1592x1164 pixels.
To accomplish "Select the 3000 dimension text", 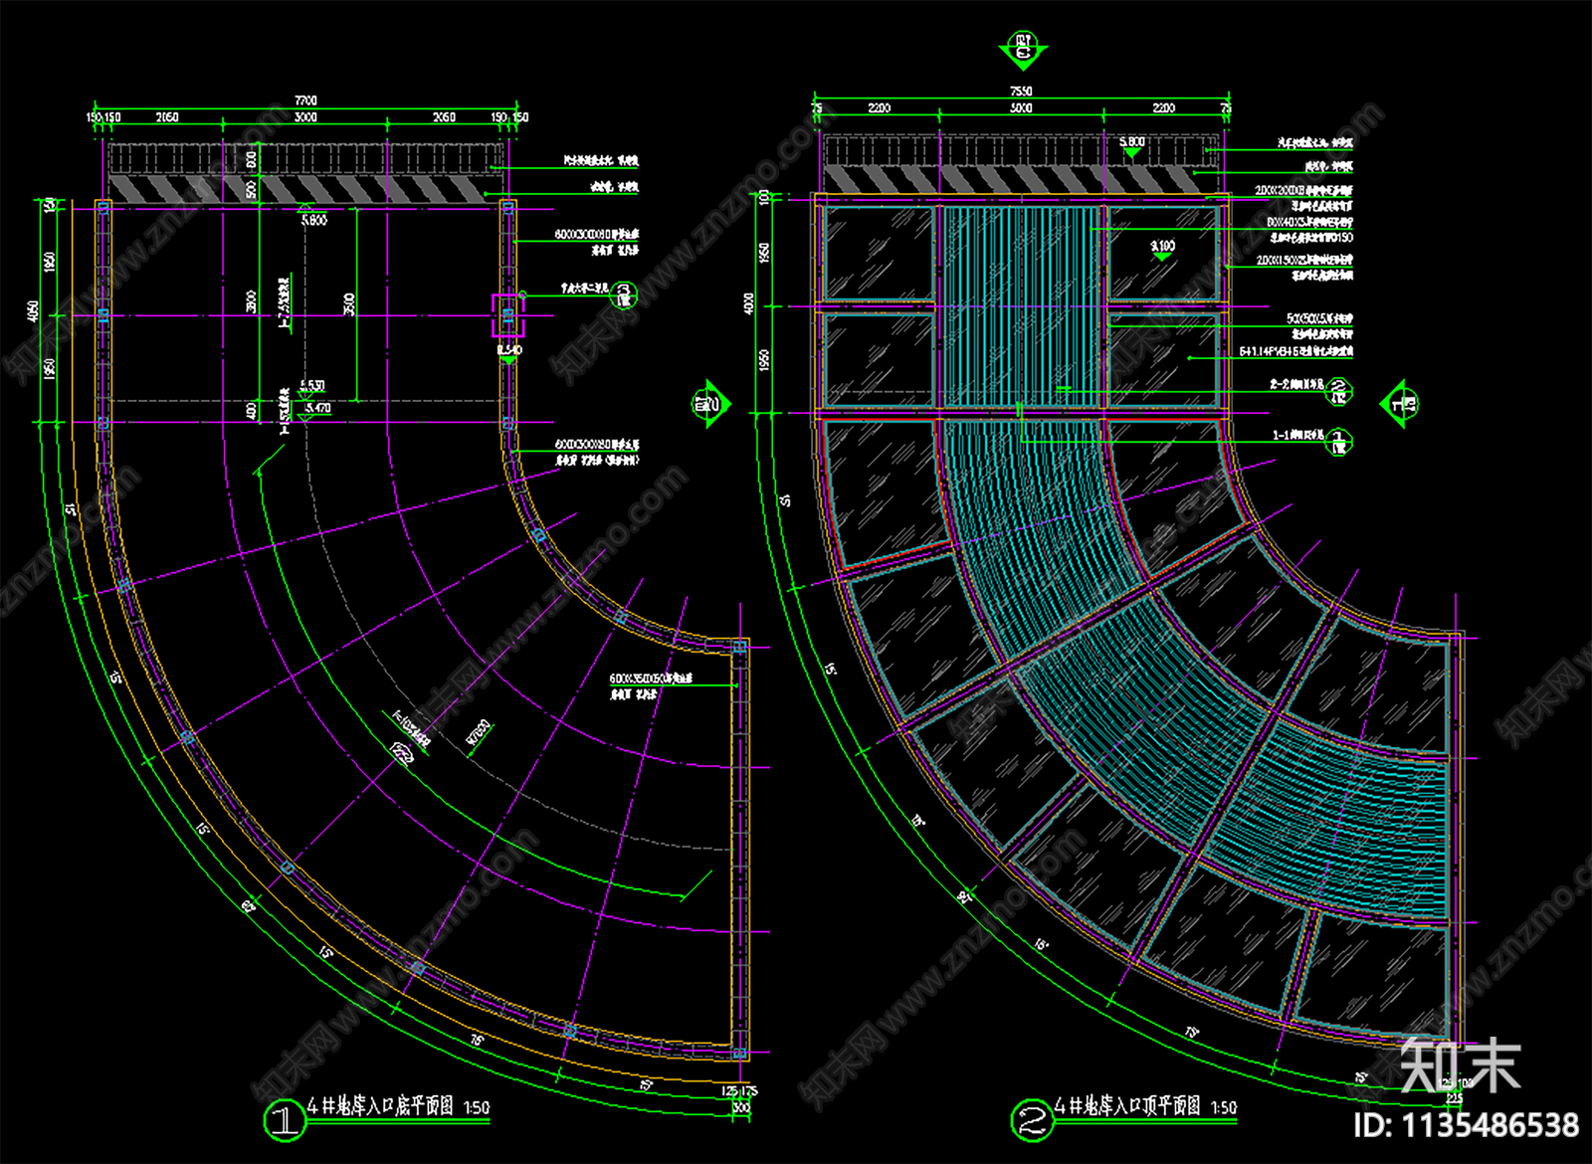I will tap(306, 117).
